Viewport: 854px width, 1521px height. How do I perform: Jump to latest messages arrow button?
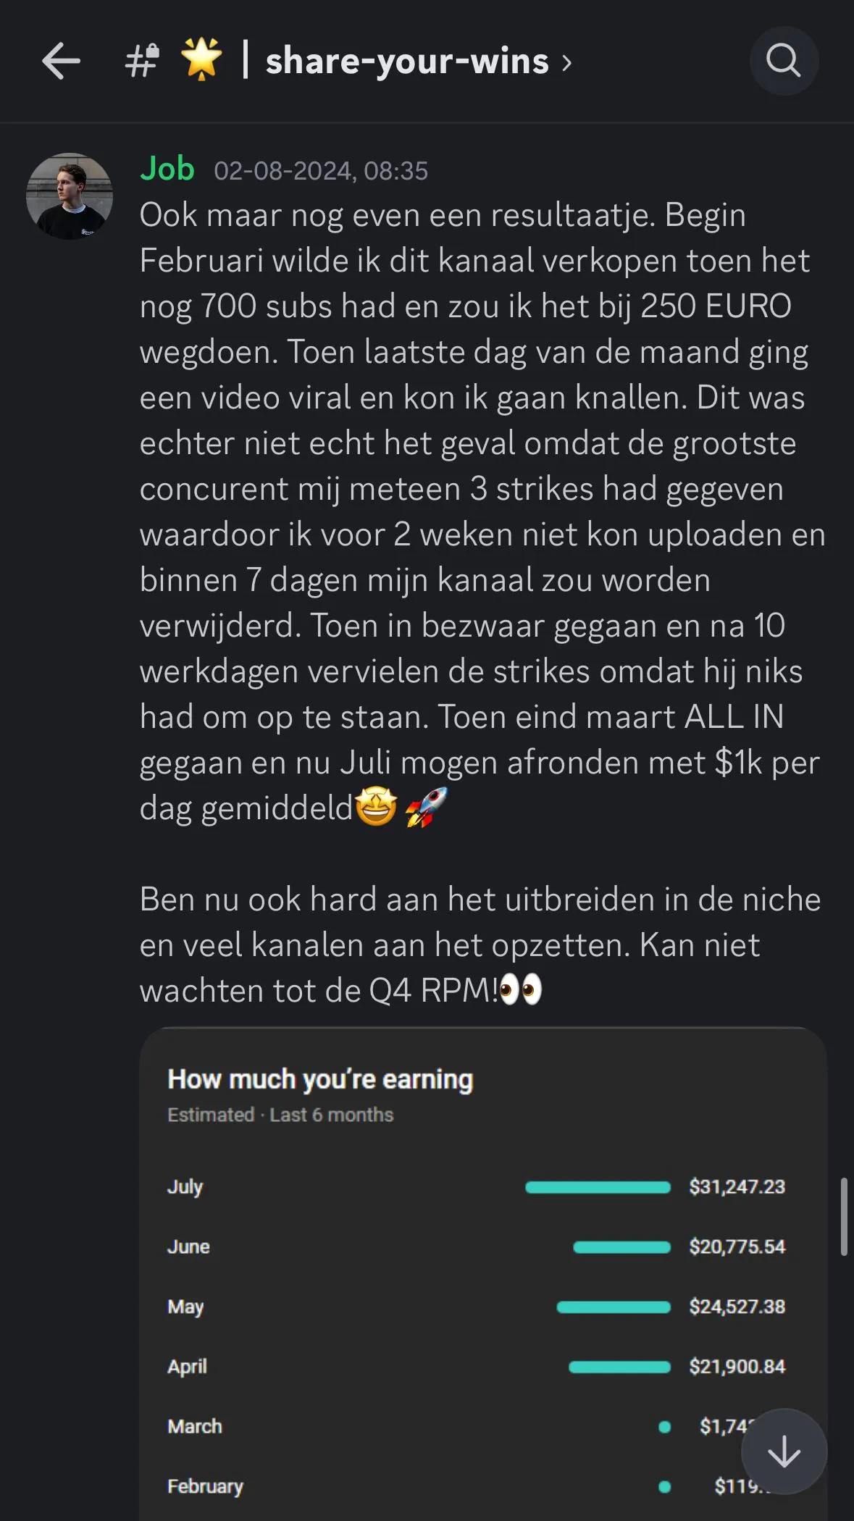point(784,1451)
